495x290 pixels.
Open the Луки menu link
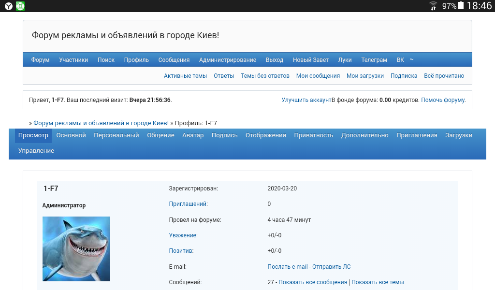point(345,60)
